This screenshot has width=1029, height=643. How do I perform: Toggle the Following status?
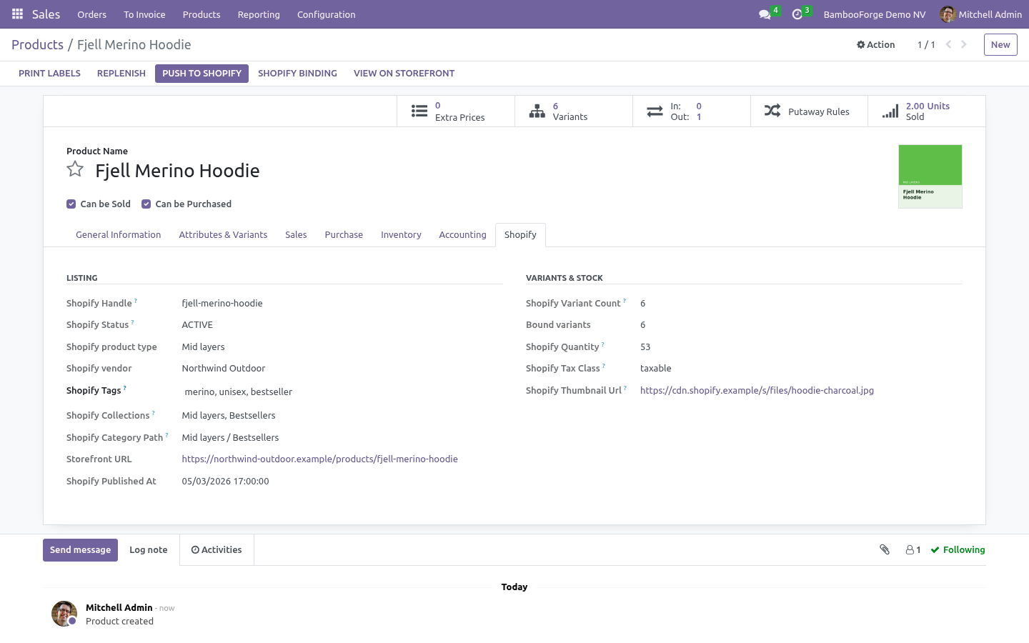pyautogui.click(x=958, y=549)
